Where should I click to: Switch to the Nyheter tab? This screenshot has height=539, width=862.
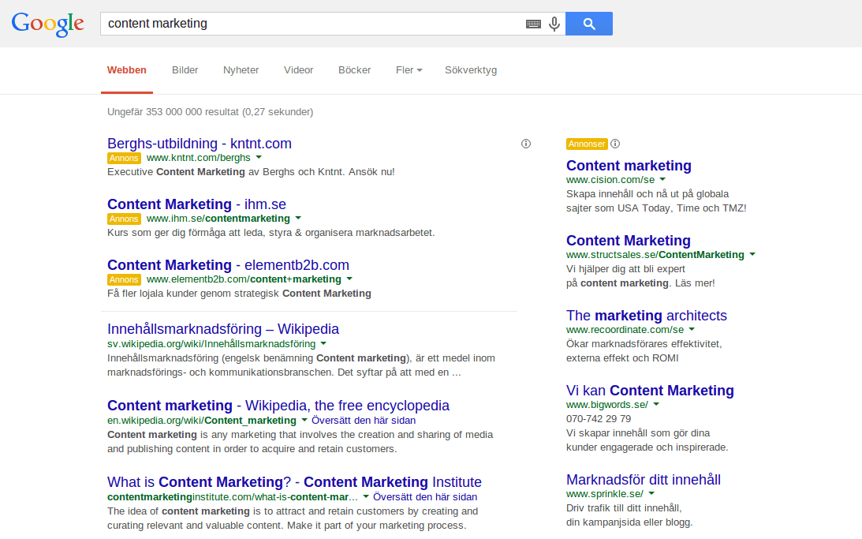click(241, 70)
